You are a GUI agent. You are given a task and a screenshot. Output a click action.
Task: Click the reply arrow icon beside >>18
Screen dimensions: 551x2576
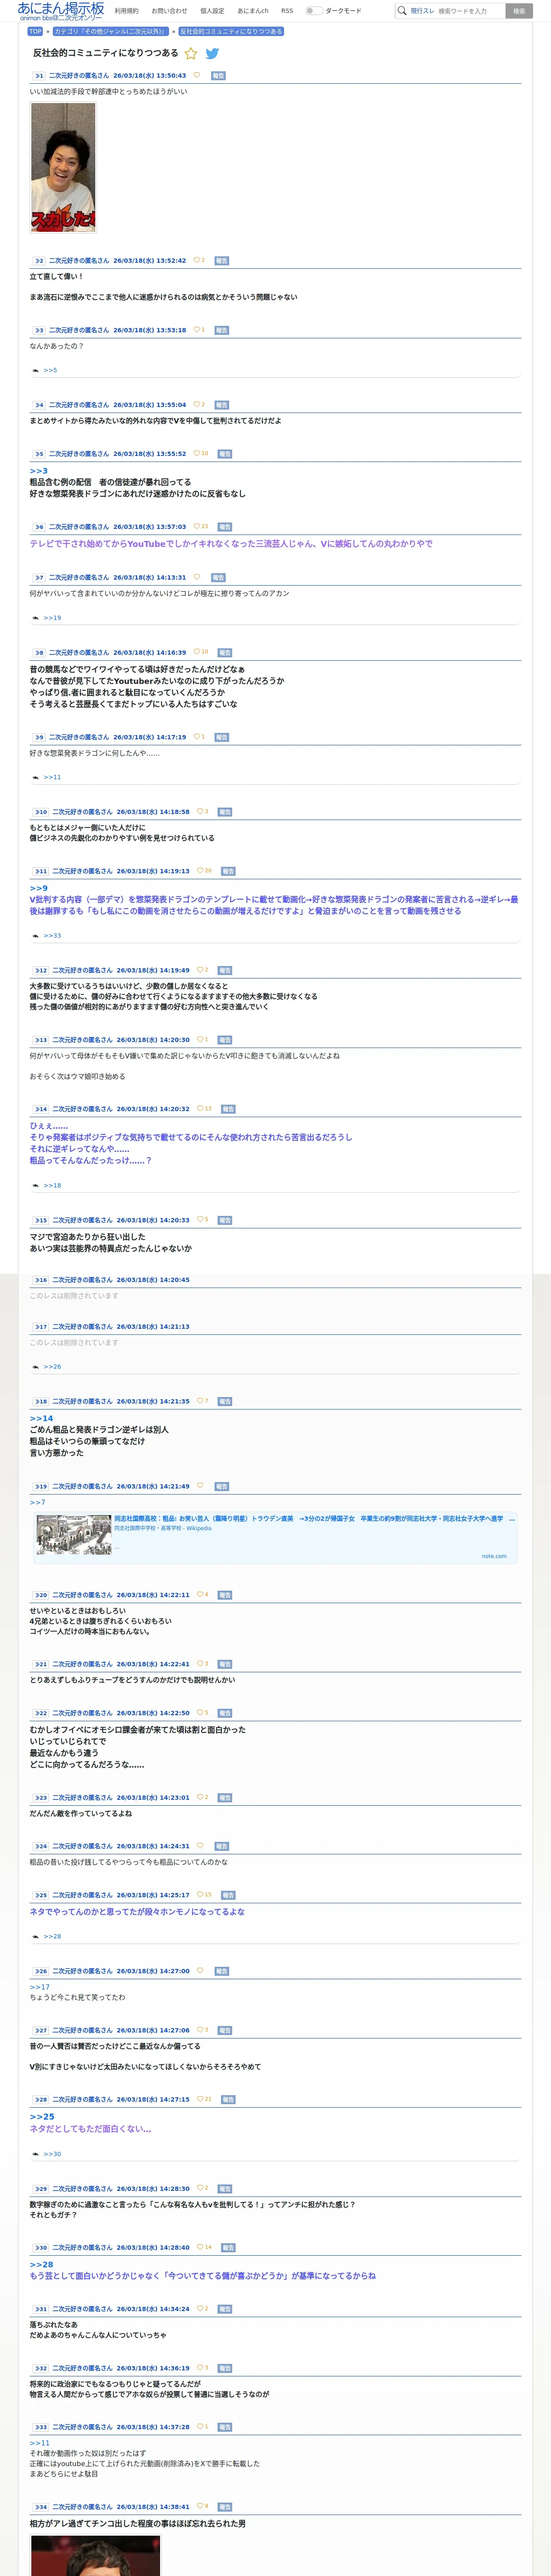[36, 1185]
